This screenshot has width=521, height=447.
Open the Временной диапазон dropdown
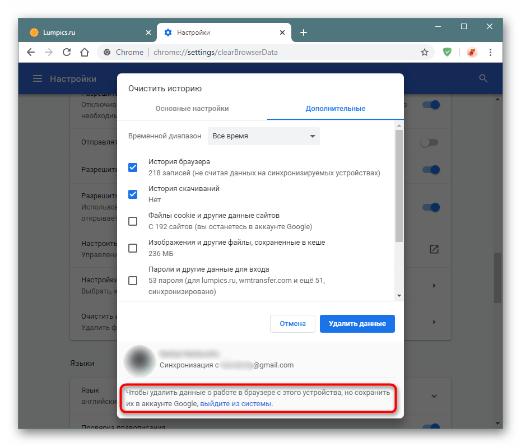(x=263, y=136)
